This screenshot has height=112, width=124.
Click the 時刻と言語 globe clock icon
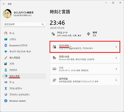pyautogui.click(x=6, y=76)
